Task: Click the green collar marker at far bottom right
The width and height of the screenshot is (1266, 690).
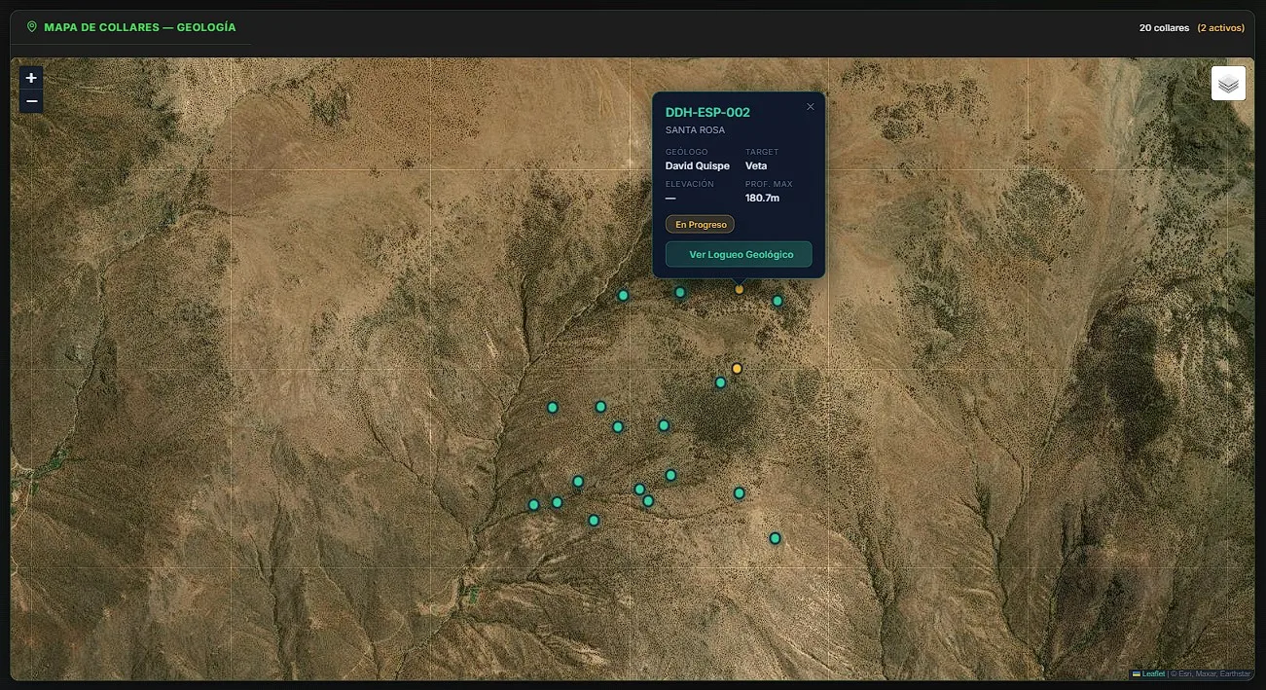Action: (775, 538)
